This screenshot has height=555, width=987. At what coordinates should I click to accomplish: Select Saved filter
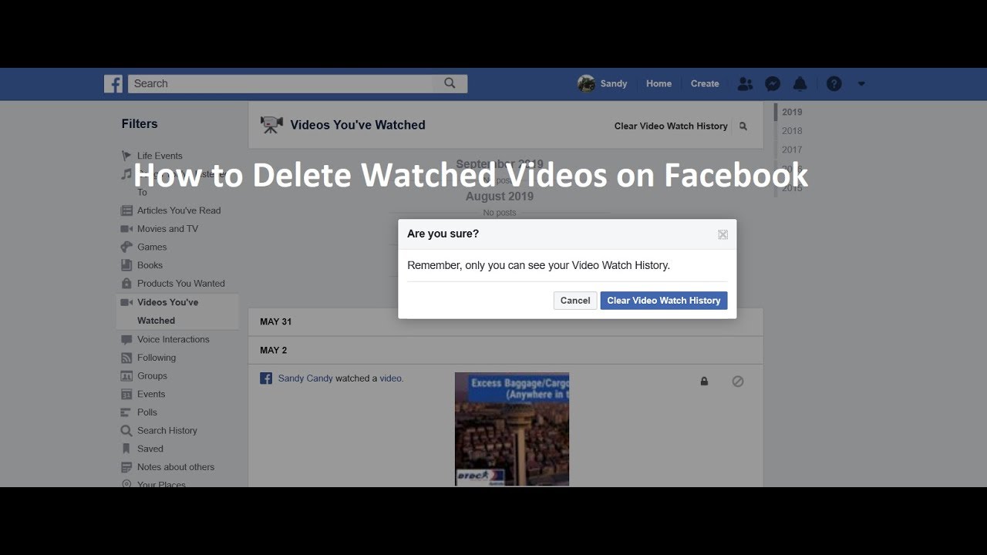150,449
